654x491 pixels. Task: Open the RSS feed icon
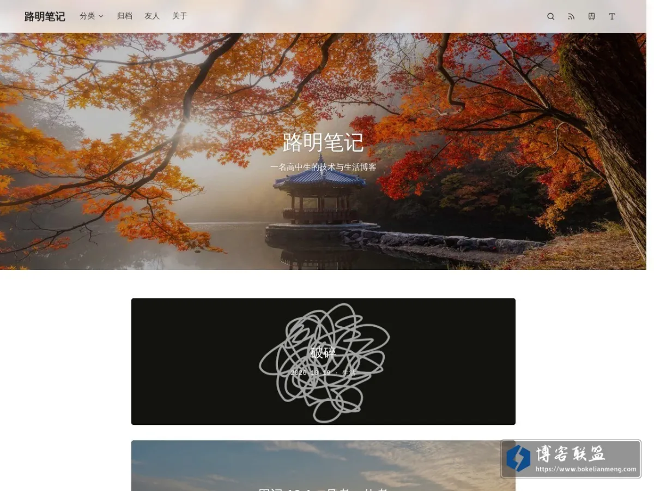571,16
